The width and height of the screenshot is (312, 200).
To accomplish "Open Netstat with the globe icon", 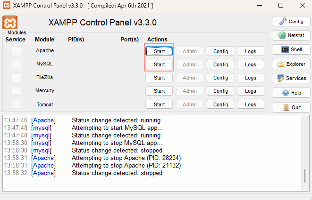I will (x=291, y=35).
